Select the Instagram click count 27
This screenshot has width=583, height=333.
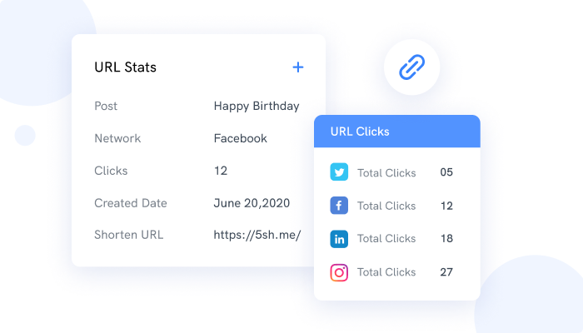[x=446, y=272]
